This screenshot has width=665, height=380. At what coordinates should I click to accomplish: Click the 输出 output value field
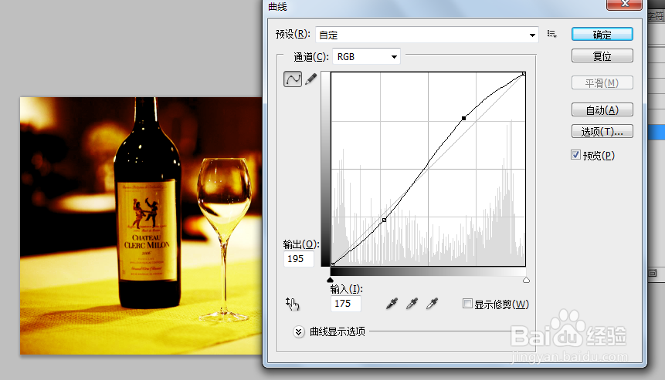click(x=299, y=258)
